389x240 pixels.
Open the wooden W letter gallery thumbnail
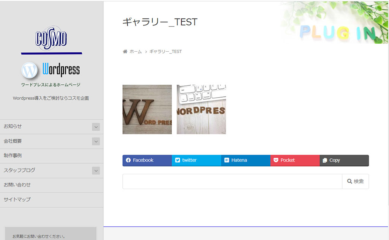(147, 109)
